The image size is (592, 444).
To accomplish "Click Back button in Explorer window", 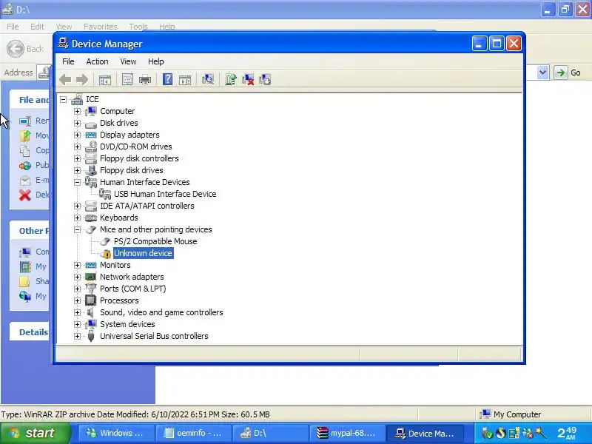I will pyautogui.click(x=25, y=49).
